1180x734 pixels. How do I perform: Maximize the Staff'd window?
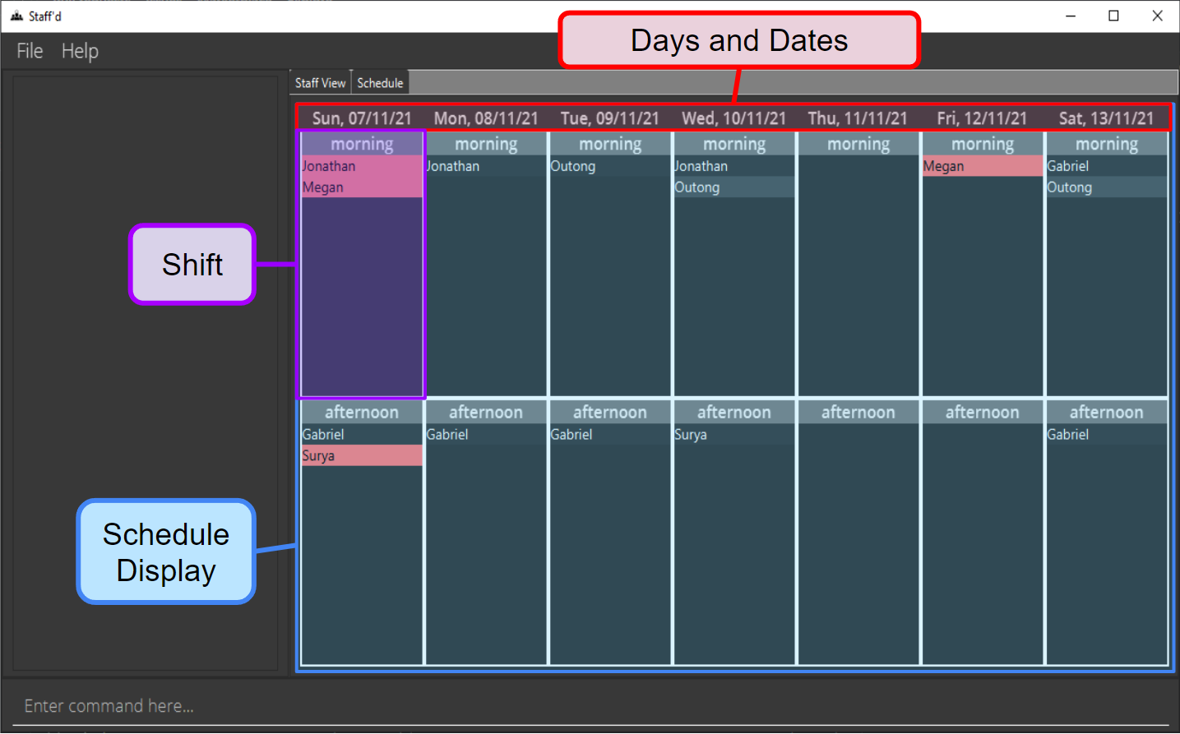click(x=1113, y=16)
